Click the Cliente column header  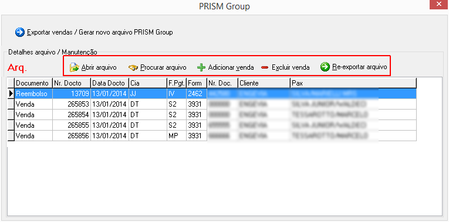[x=264, y=83]
